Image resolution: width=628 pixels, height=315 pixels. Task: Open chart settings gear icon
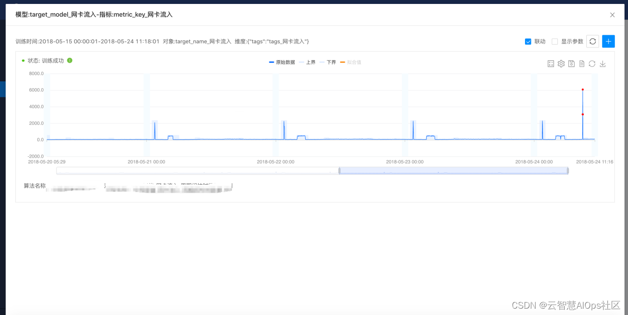561,64
